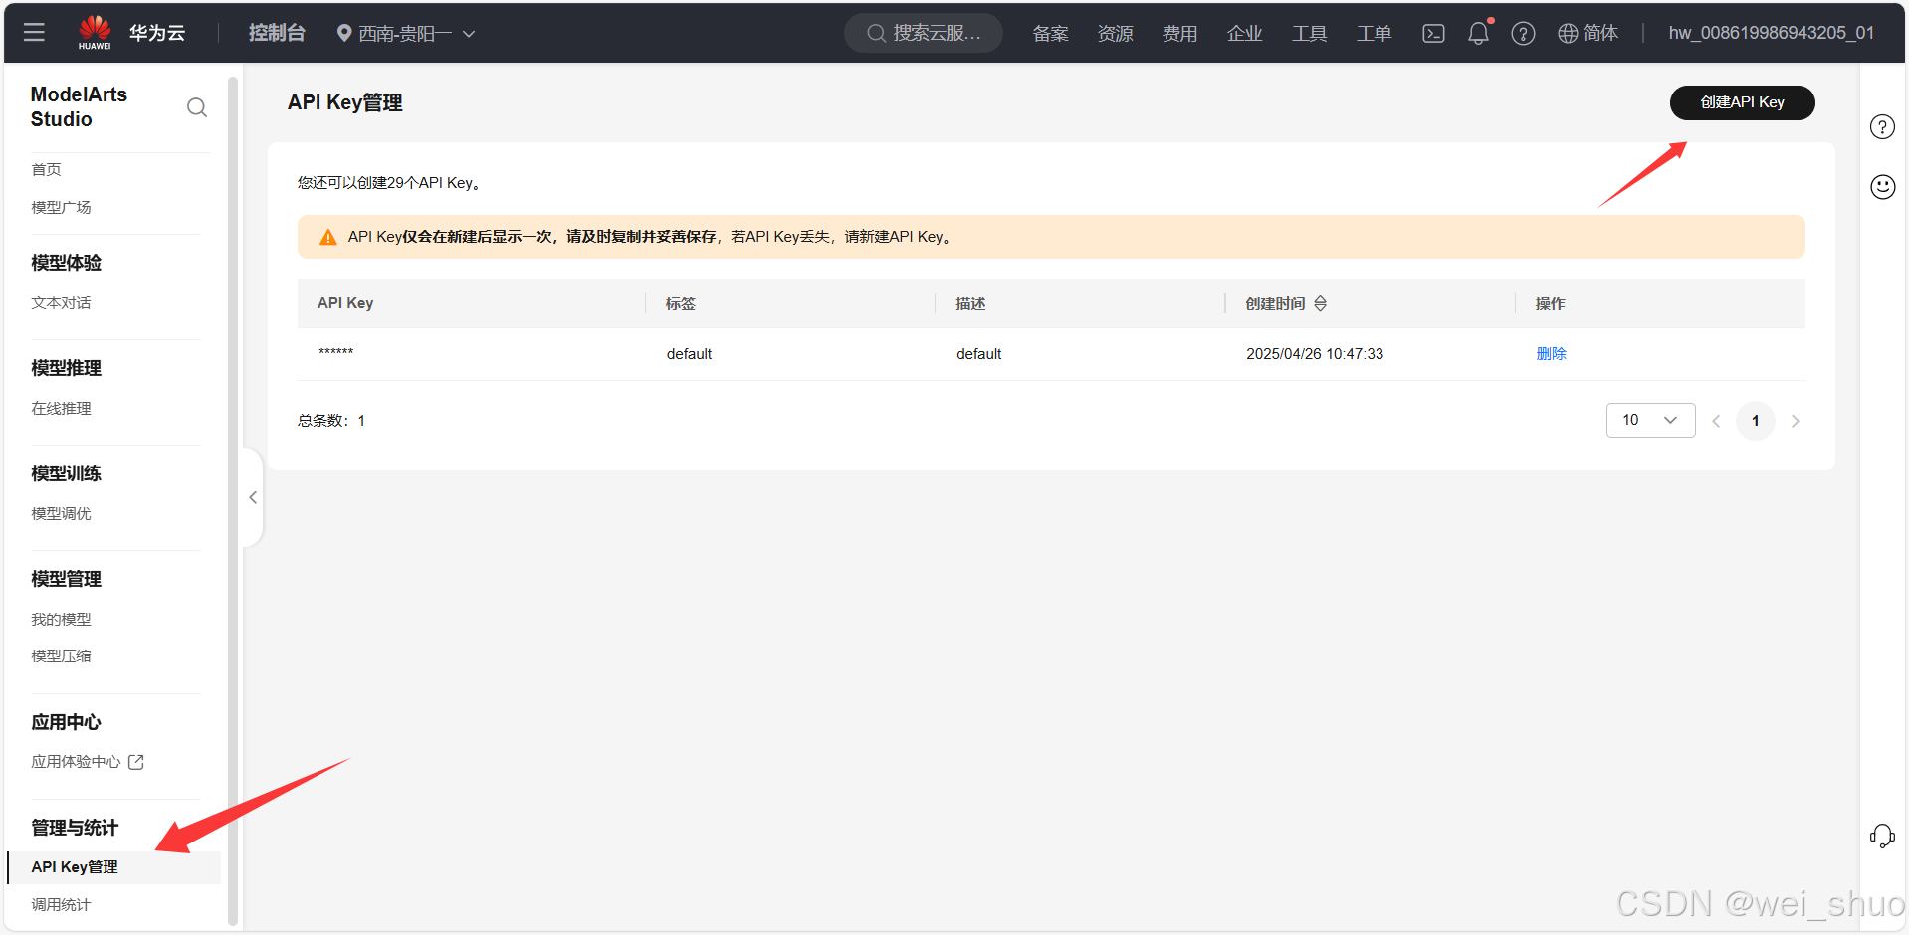Open 模型压缩 in sidebar
The image size is (1909, 935).
[x=61, y=655]
